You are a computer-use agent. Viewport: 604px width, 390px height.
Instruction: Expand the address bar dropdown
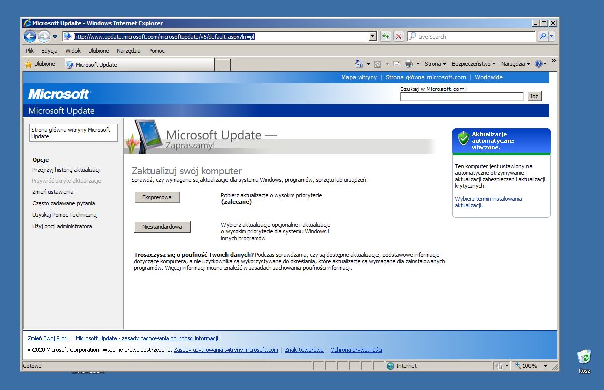coord(373,36)
